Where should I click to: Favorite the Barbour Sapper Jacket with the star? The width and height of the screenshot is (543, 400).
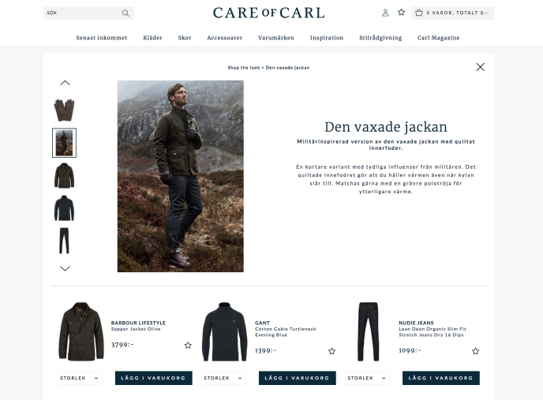[188, 345]
